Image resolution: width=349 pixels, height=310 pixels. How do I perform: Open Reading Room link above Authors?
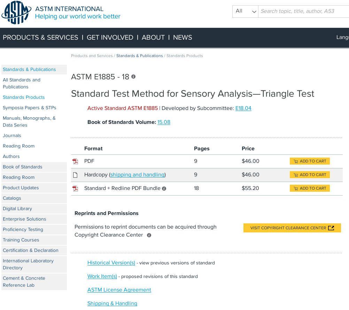click(18, 146)
